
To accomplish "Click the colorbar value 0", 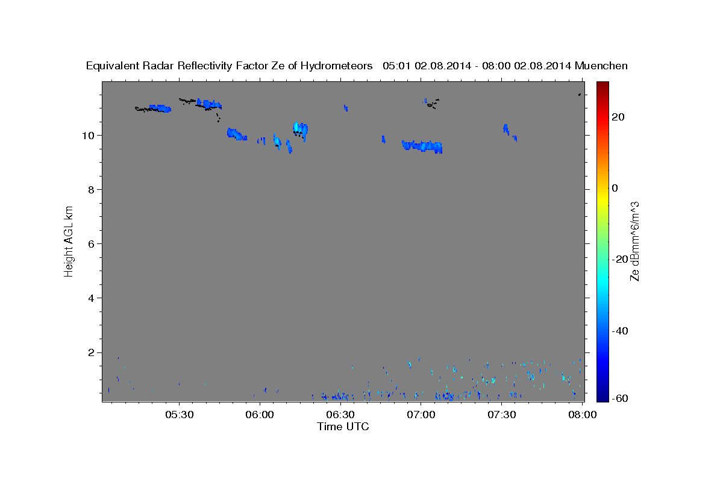I will click(x=615, y=188).
